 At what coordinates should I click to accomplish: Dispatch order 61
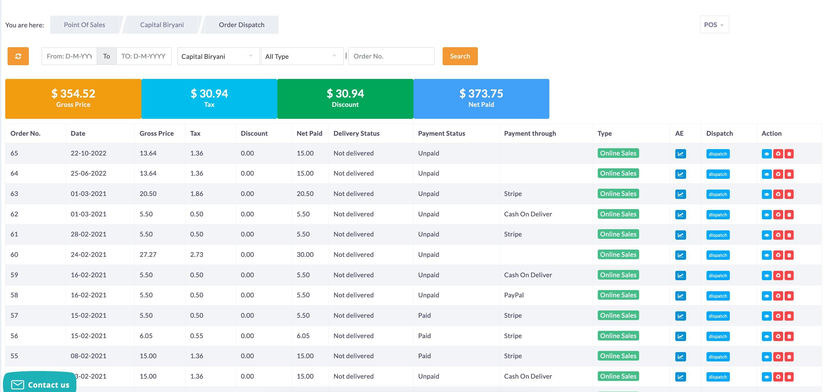pyautogui.click(x=718, y=235)
